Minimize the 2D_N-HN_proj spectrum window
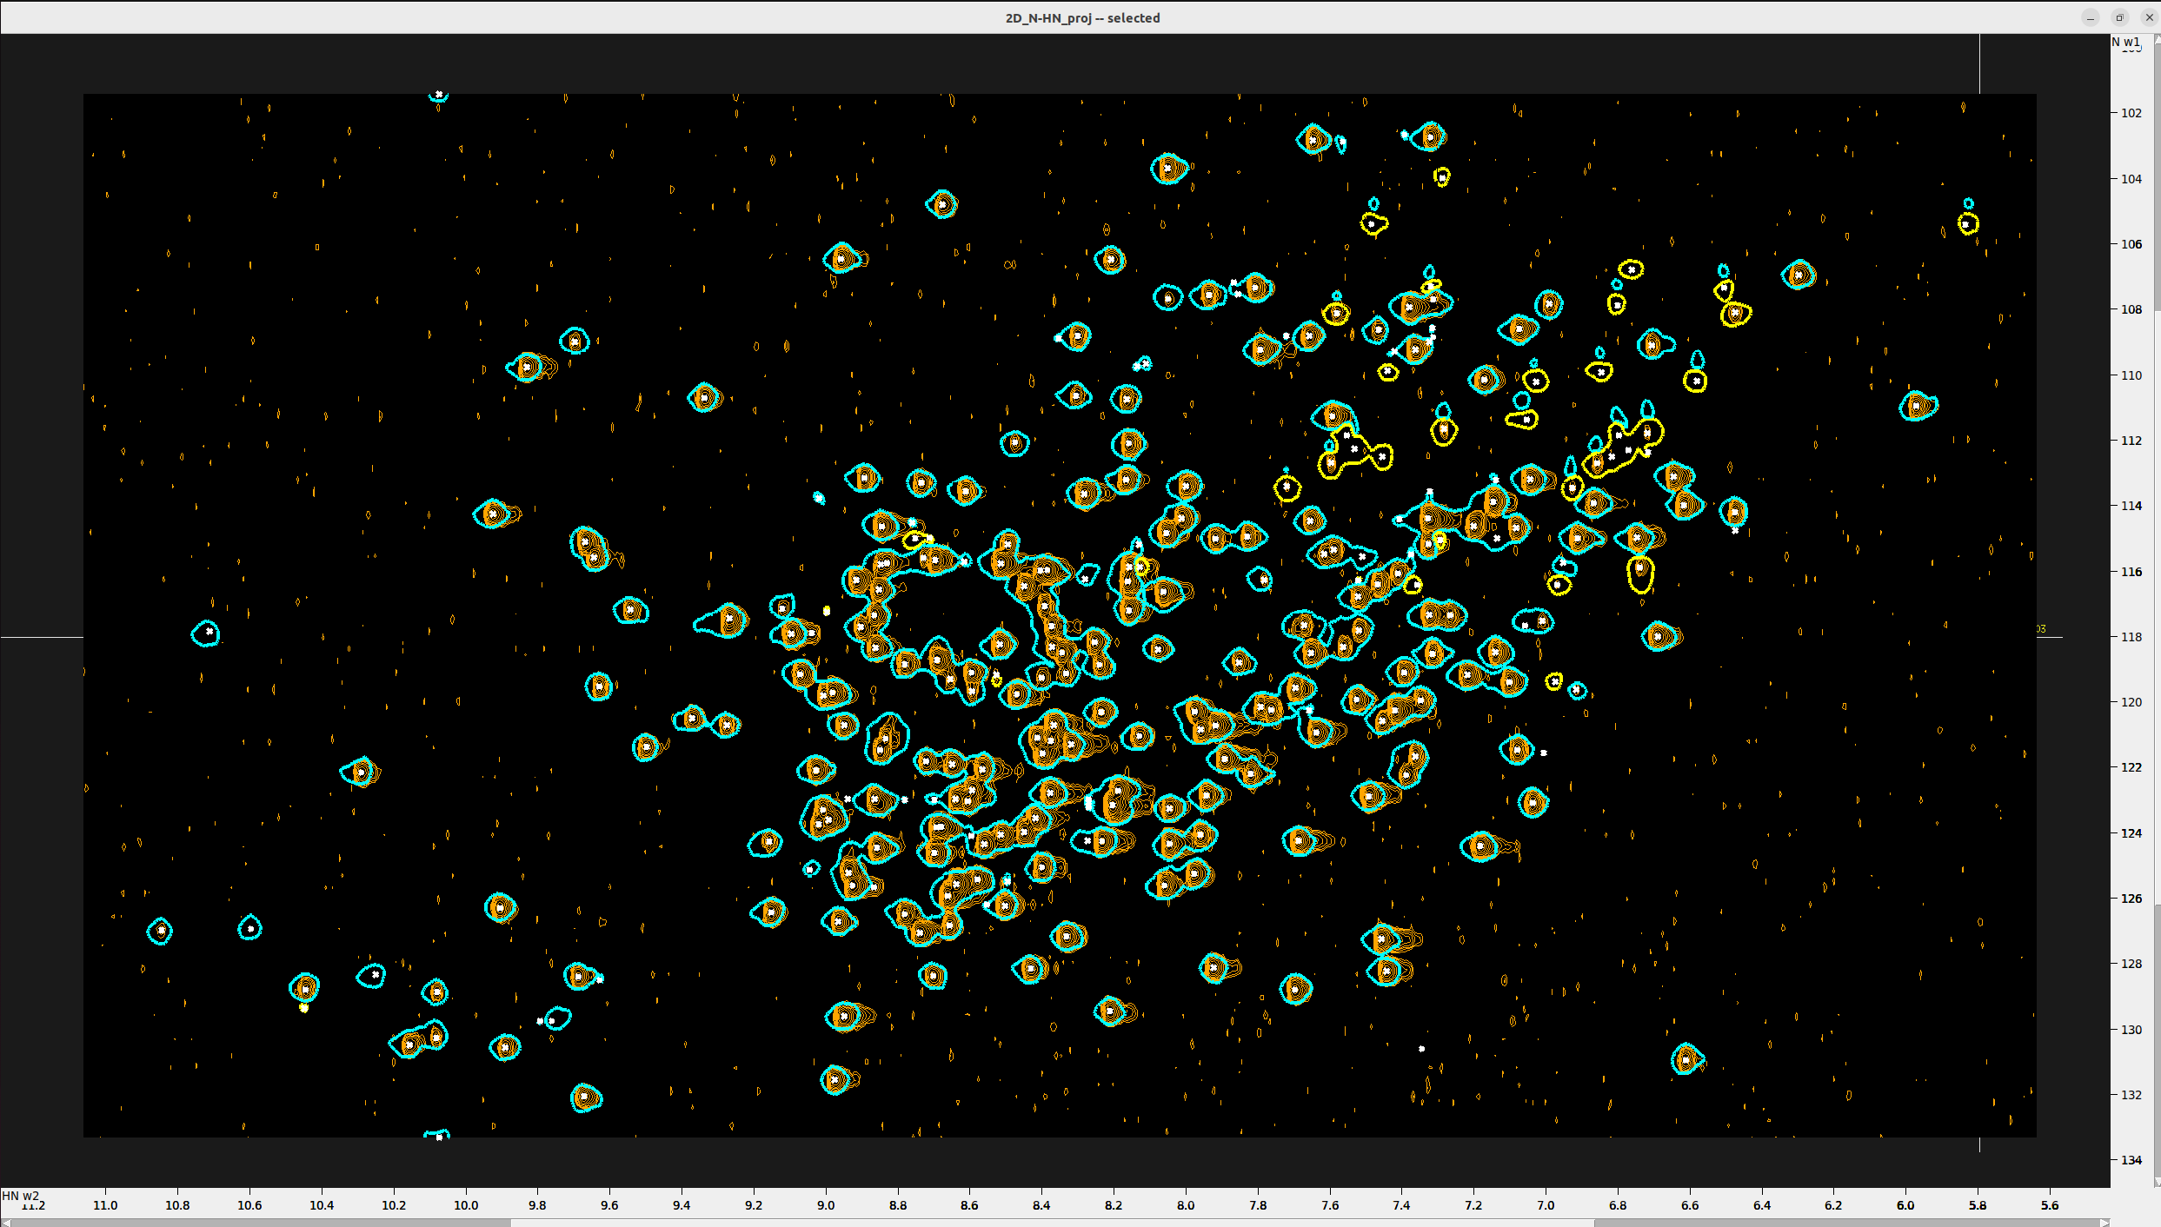Screen dimensions: 2161x1227 (2090, 17)
